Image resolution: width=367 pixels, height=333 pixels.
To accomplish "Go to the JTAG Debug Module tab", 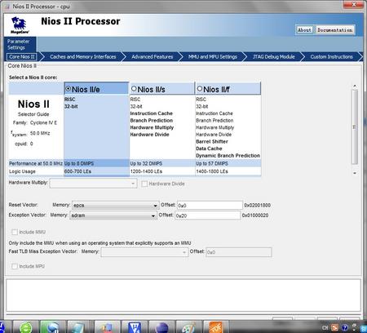I will [x=274, y=57].
